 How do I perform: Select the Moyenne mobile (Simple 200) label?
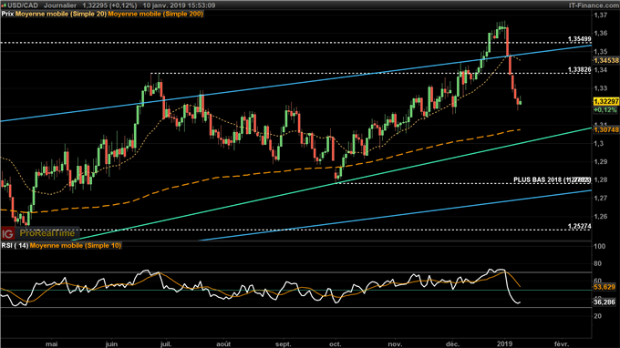pos(156,14)
